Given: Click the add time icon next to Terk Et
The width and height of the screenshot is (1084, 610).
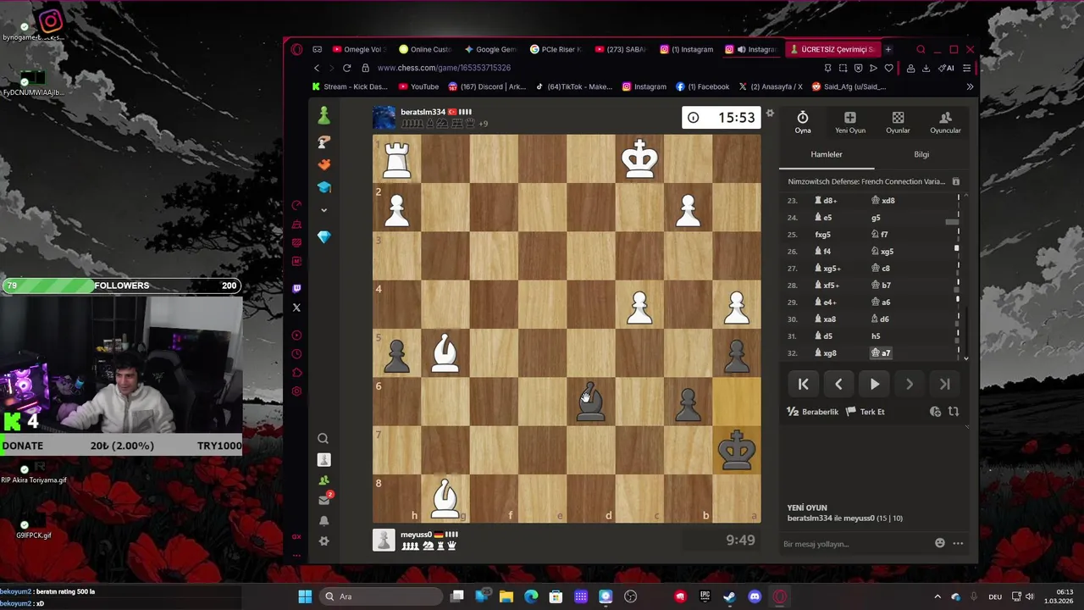Looking at the screenshot, I should pos(935,412).
